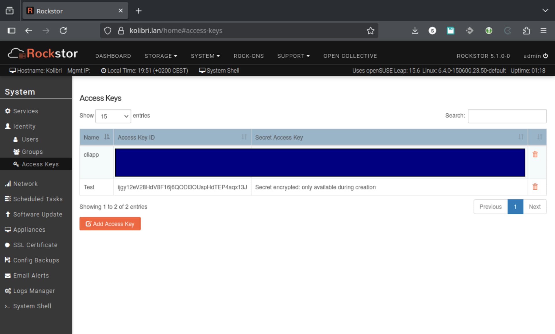Expand the STORAGE menu
This screenshot has width=555, height=334.
tap(161, 56)
